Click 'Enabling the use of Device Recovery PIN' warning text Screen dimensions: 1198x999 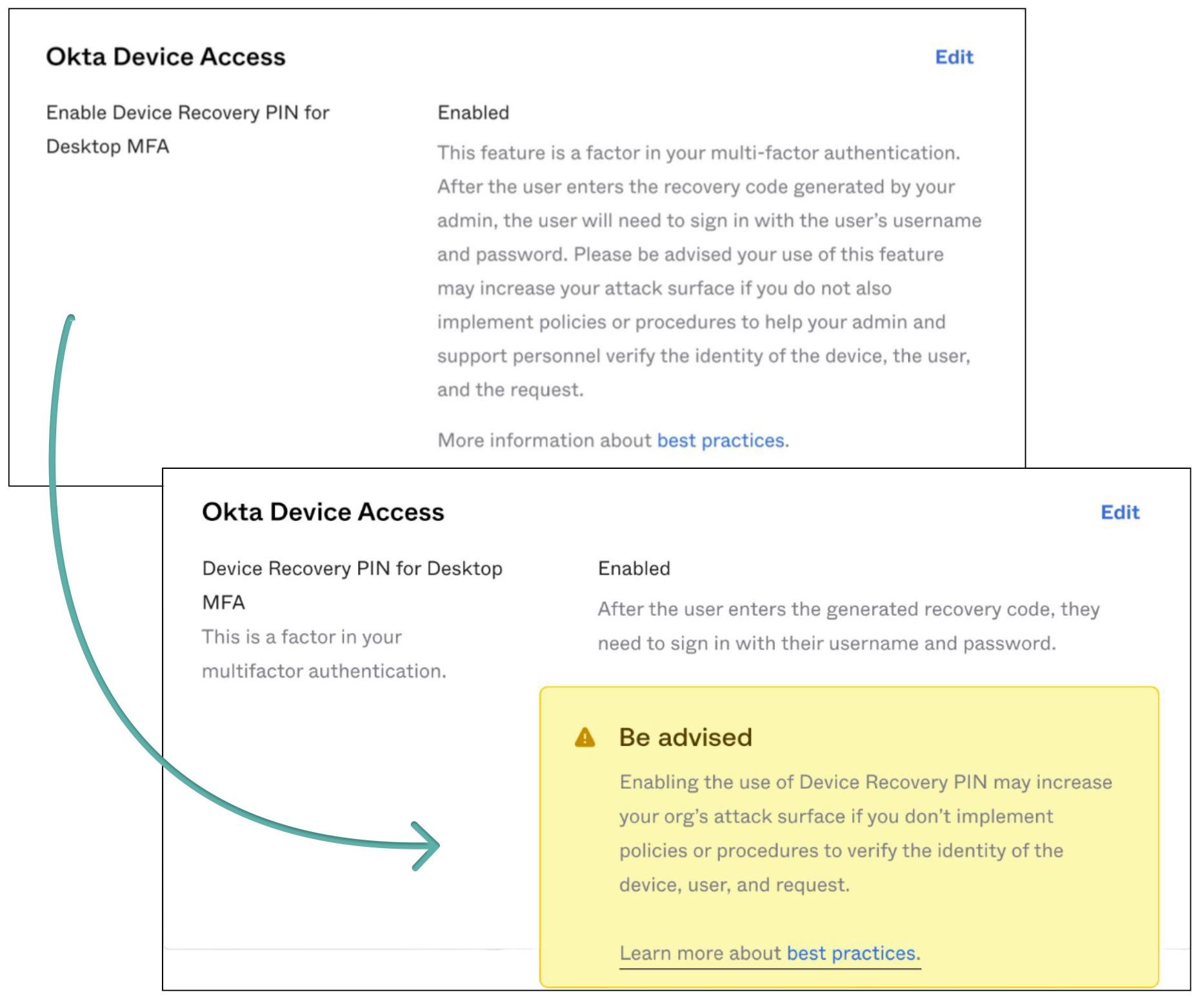(866, 833)
